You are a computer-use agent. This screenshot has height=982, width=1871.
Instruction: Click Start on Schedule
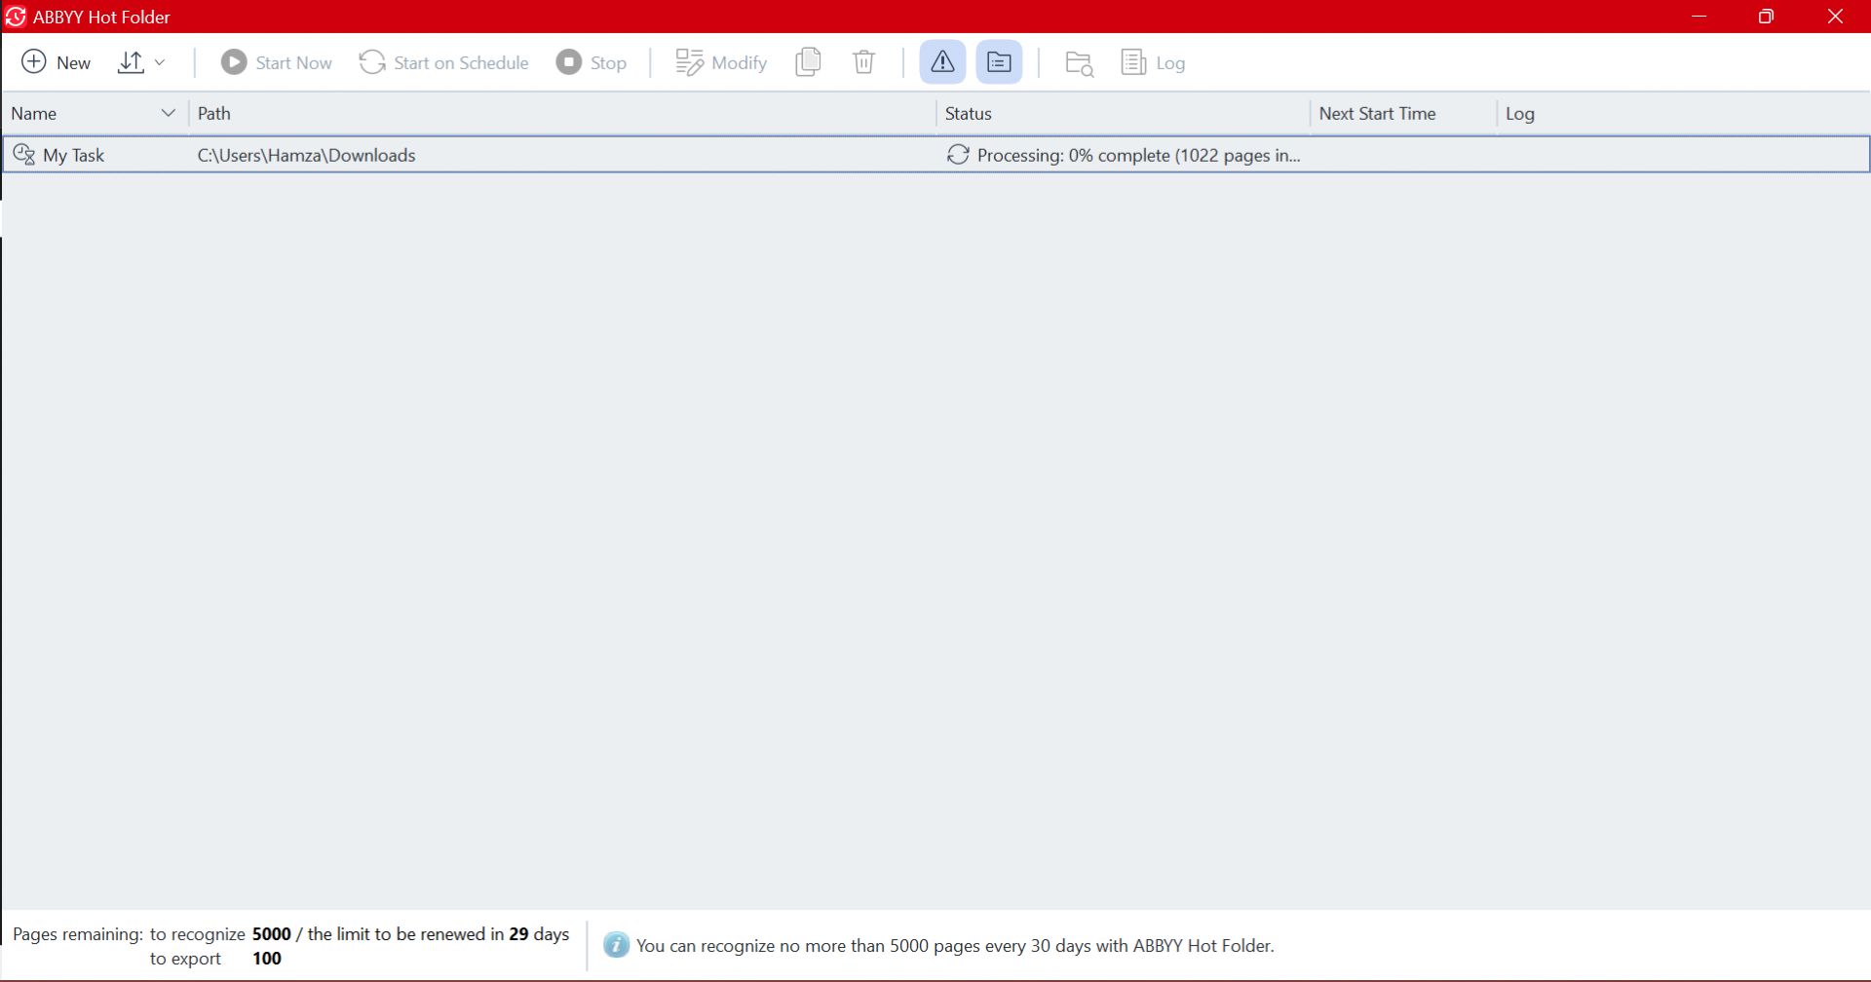443,62
